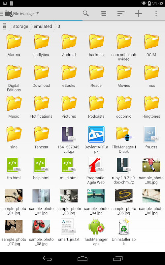Go to storage in breadcrumb path
The width and height of the screenshot is (165, 265).
20,26
